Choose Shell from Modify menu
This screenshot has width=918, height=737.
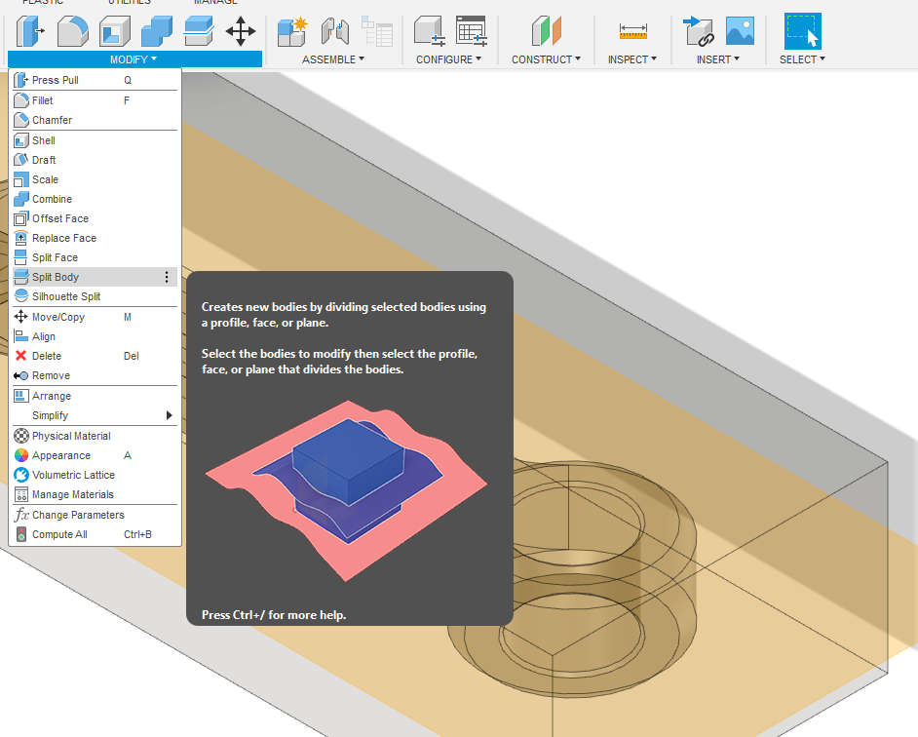[95, 140]
